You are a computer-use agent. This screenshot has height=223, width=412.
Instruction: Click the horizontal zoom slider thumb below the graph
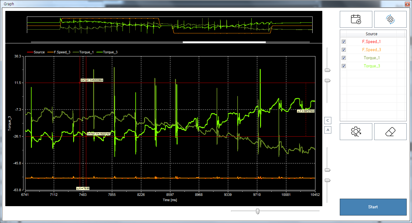[x=258, y=211]
